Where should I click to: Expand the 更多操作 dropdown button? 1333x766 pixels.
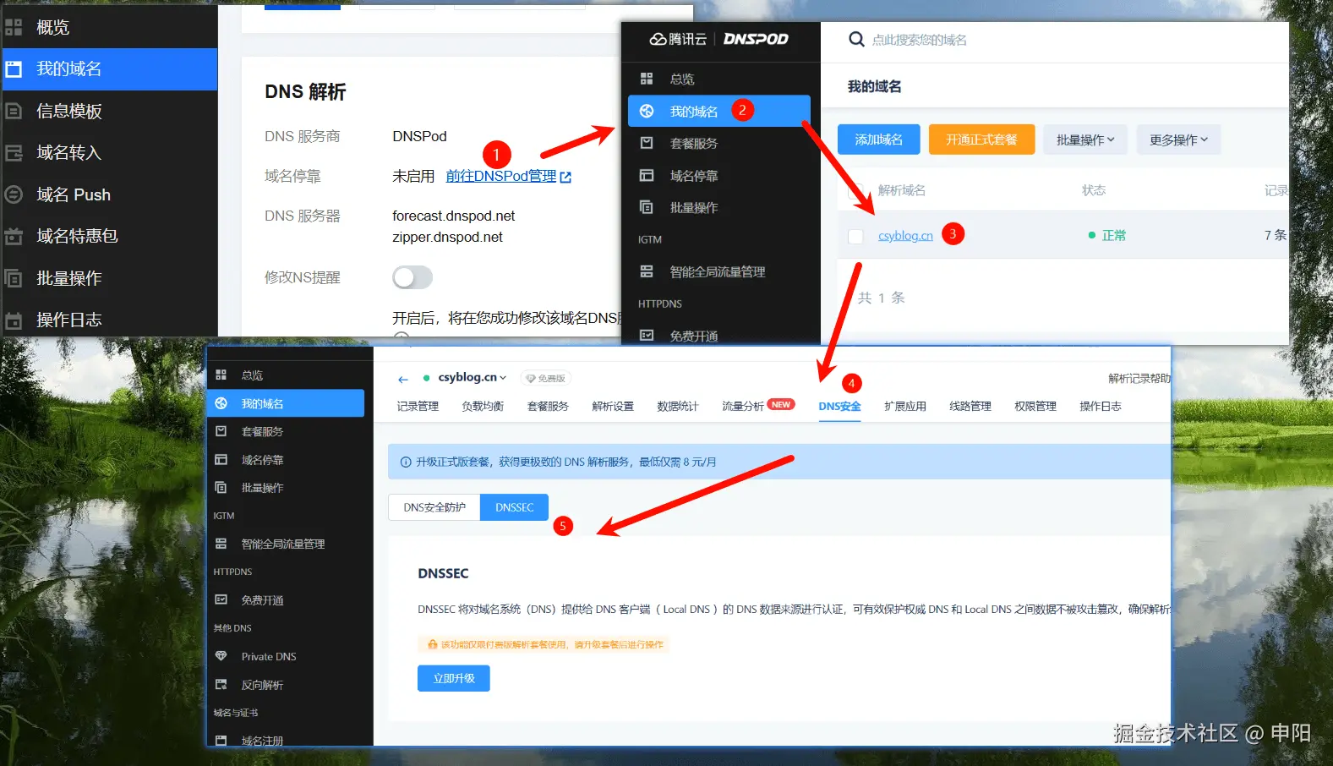pos(1178,140)
